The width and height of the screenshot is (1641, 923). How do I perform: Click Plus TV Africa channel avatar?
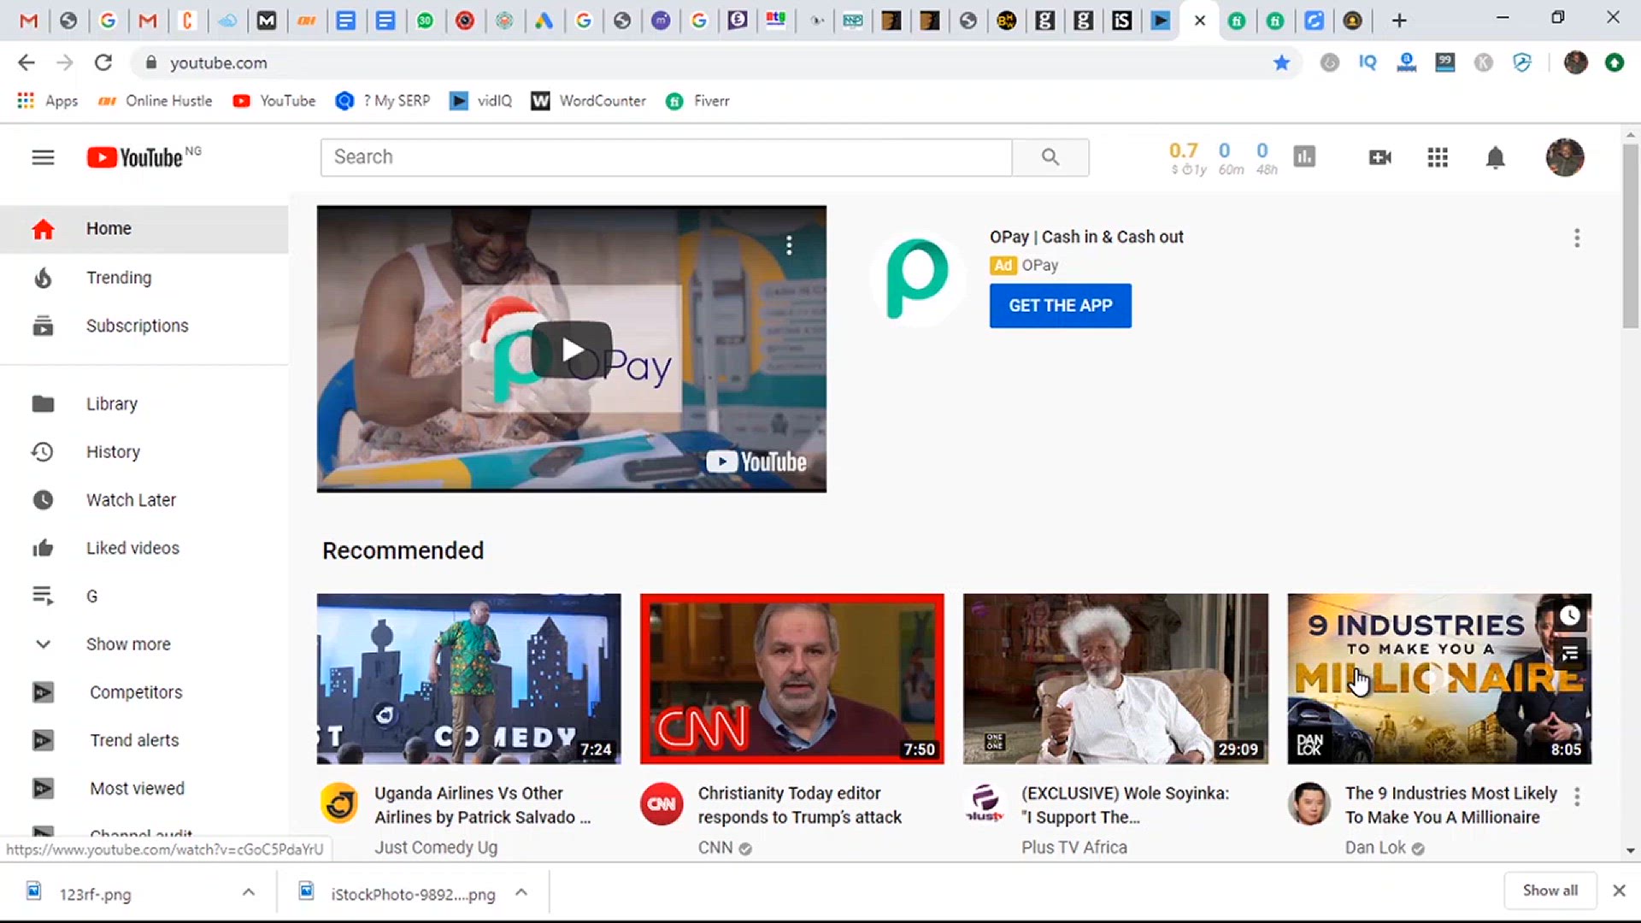(985, 803)
